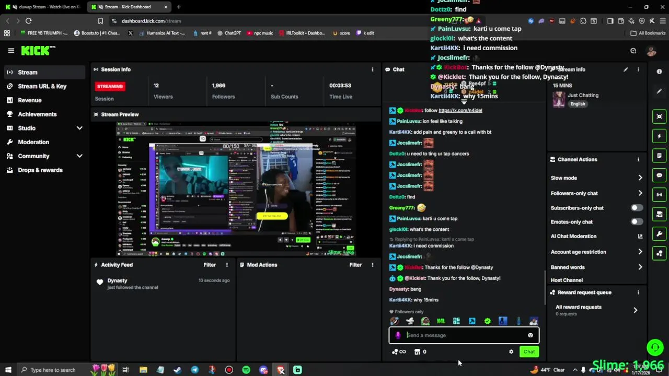Image resolution: width=669 pixels, height=376 pixels.
Task: Insert the green checkmark emote
Action: [487, 321]
